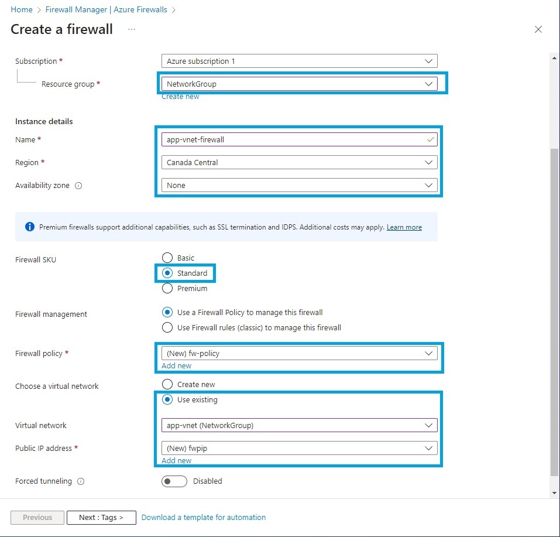Open the Firewall policy dropdown

[430, 353]
